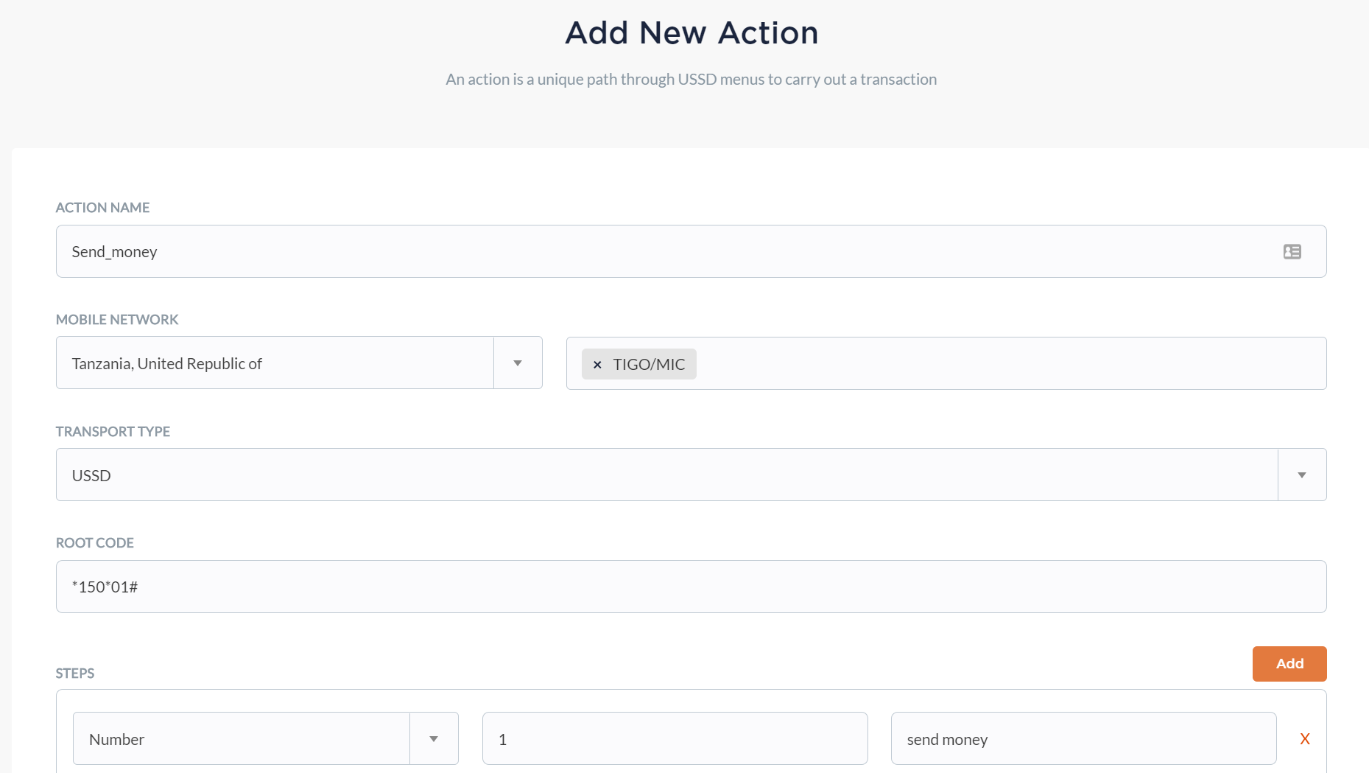The height and width of the screenshot is (773, 1369).
Task: Click the STEPS section label
Action: (74, 673)
